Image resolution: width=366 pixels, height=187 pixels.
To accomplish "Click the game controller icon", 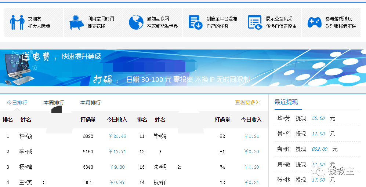I will point(314,22).
